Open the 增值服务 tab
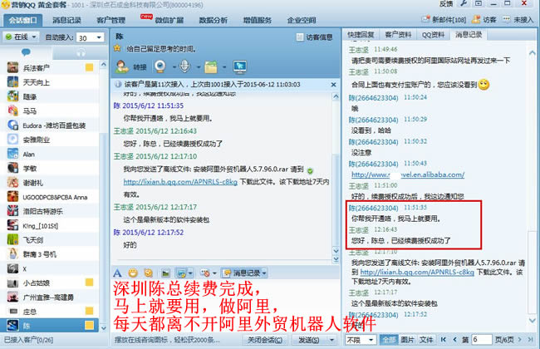The height and width of the screenshot is (349, 540). coord(258,20)
